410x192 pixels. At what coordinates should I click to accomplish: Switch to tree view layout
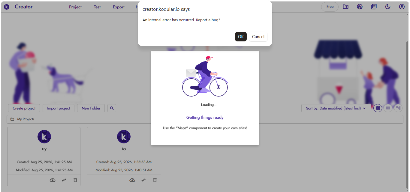click(x=398, y=108)
